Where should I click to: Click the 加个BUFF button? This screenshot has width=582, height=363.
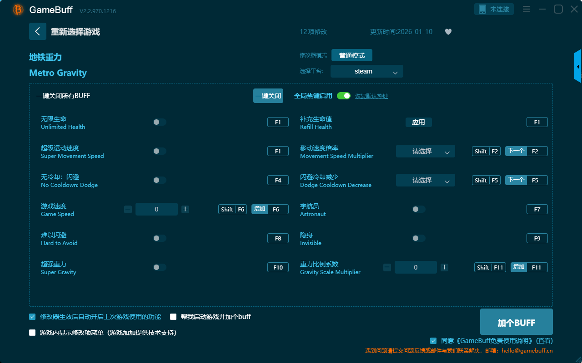[x=516, y=322]
